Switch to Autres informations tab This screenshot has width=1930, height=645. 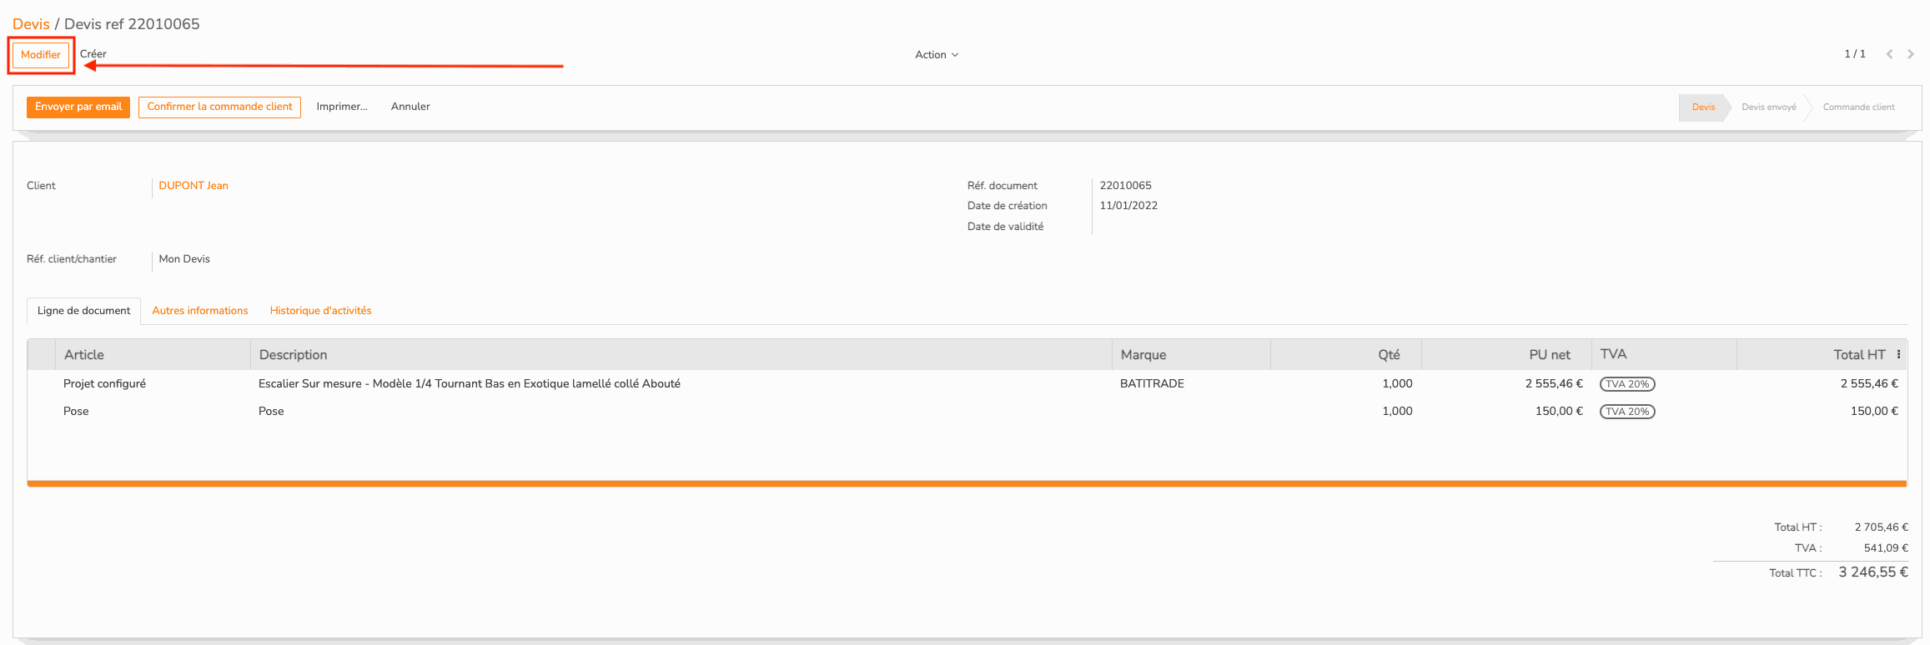[x=200, y=311]
